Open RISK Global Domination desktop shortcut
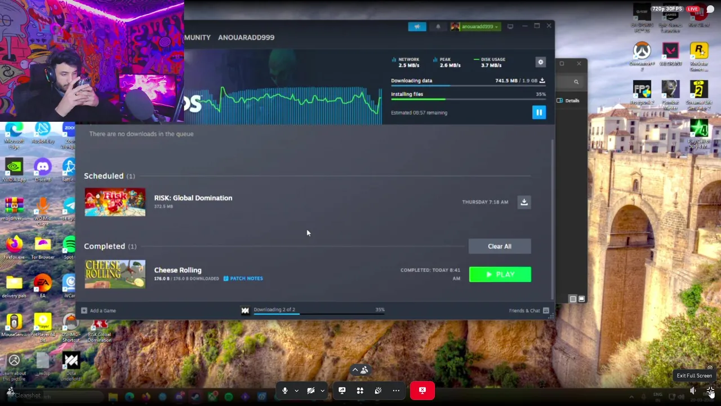The width and height of the screenshot is (721, 406). click(x=99, y=330)
